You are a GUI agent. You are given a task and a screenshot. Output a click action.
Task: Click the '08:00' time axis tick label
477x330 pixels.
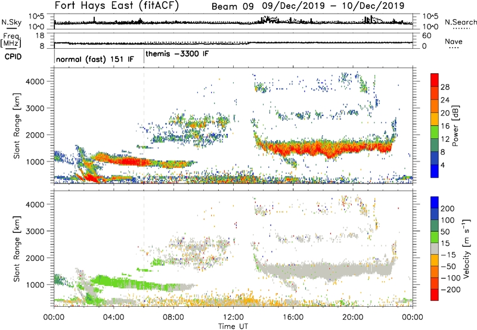[174, 317]
